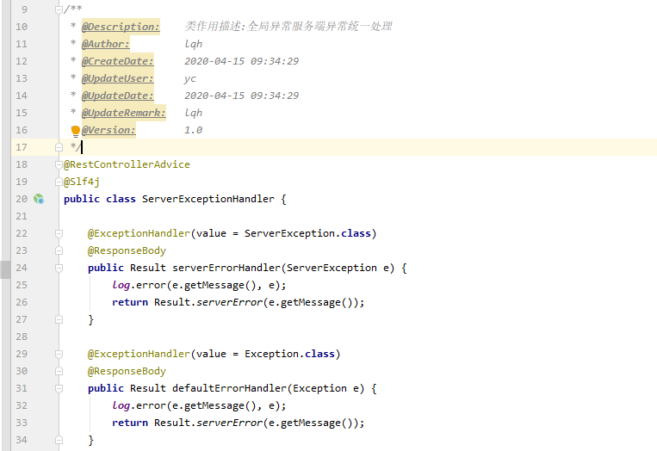Click the log identifier on line 25
This screenshot has height=451, width=657.
pos(121,285)
